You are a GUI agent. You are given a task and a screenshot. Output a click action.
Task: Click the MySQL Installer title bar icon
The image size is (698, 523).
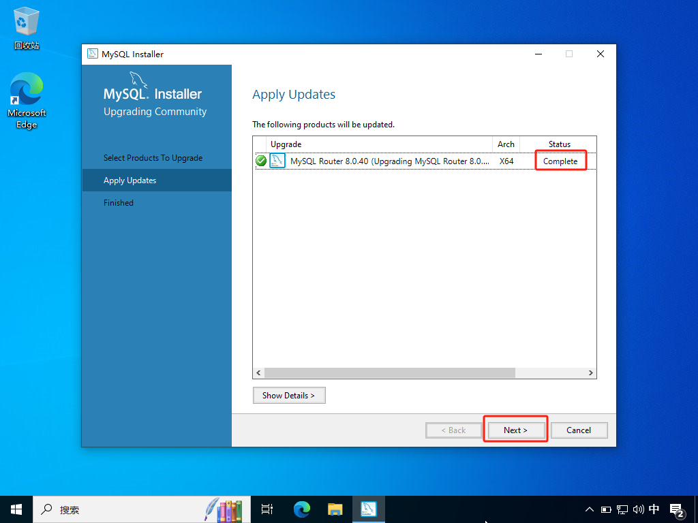93,54
